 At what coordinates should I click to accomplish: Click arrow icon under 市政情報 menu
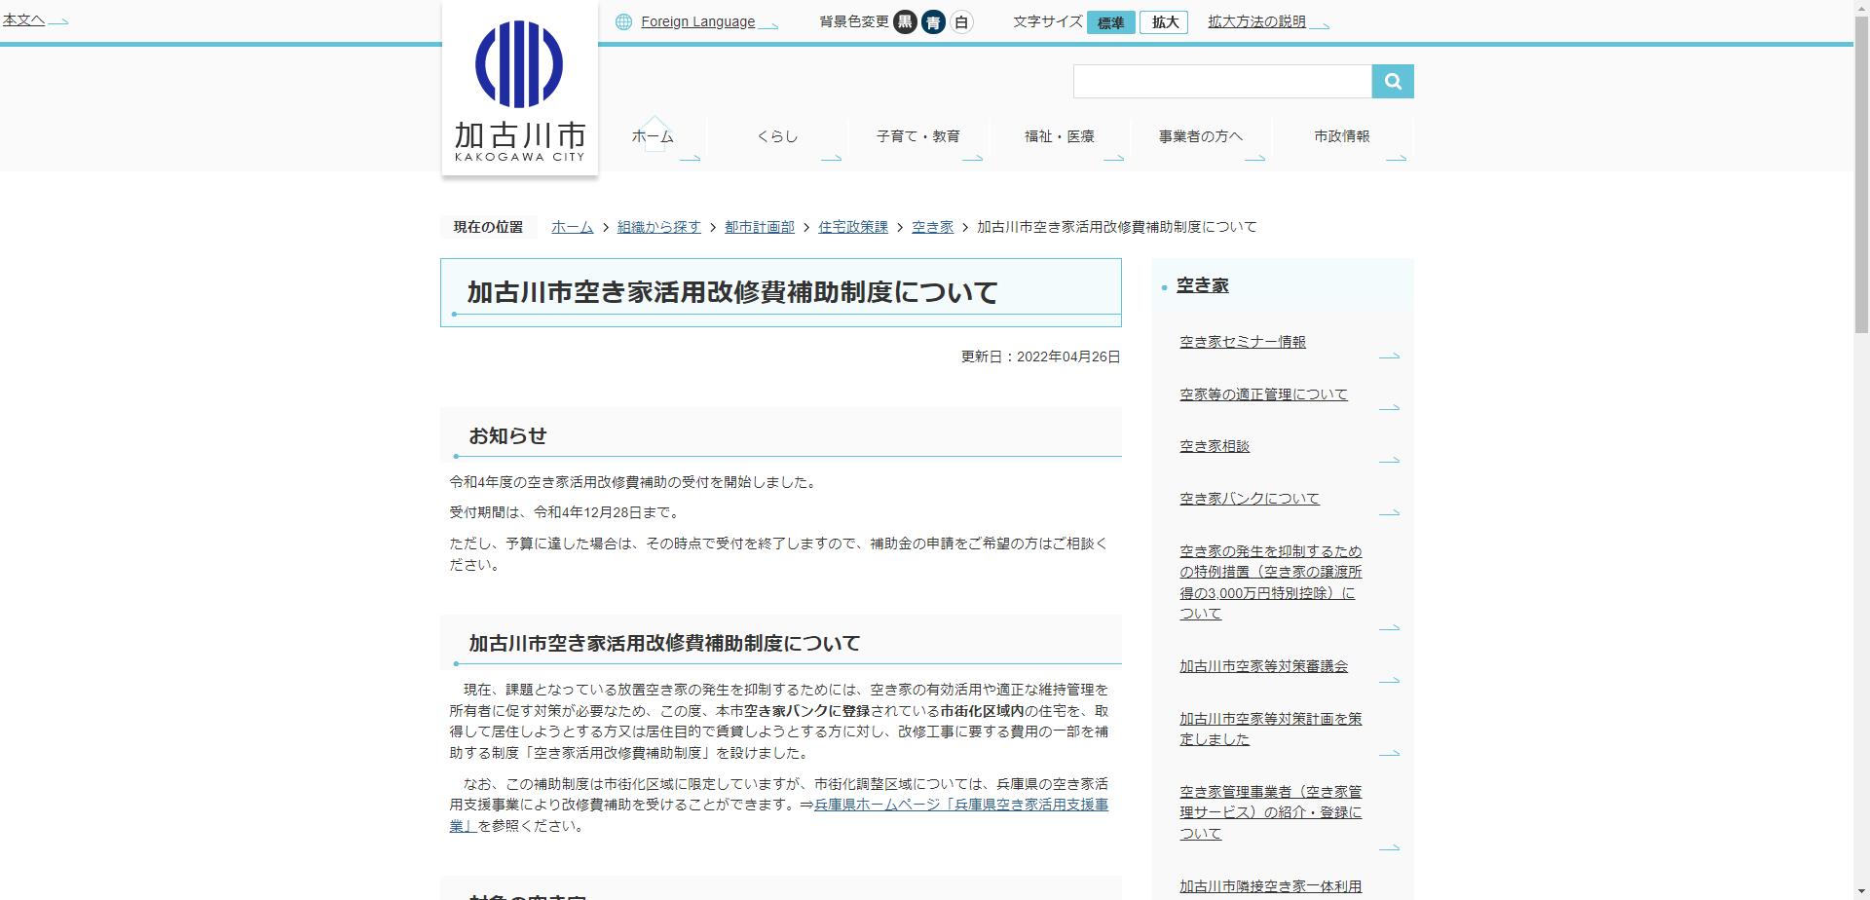click(1397, 158)
